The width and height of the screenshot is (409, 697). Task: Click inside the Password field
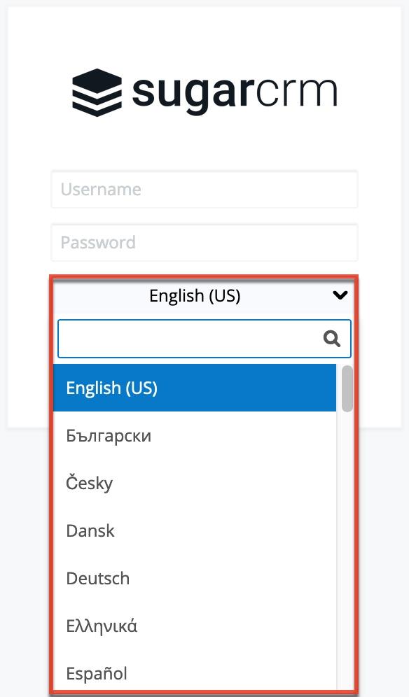[x=204, y=242]
